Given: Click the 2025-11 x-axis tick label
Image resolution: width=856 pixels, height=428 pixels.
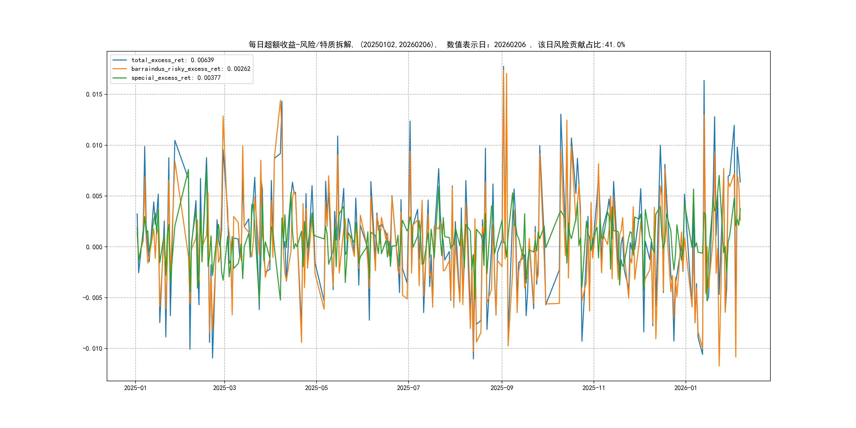Looking at the screenshot, I should [x=594, y=388].
